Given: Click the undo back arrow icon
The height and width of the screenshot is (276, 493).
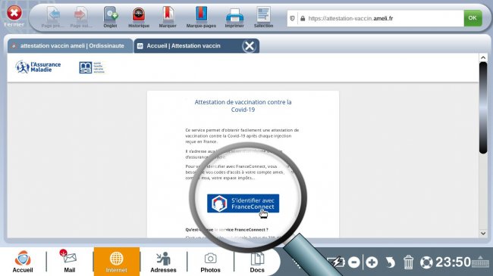Looking at the screenshot, I should 390,262.
